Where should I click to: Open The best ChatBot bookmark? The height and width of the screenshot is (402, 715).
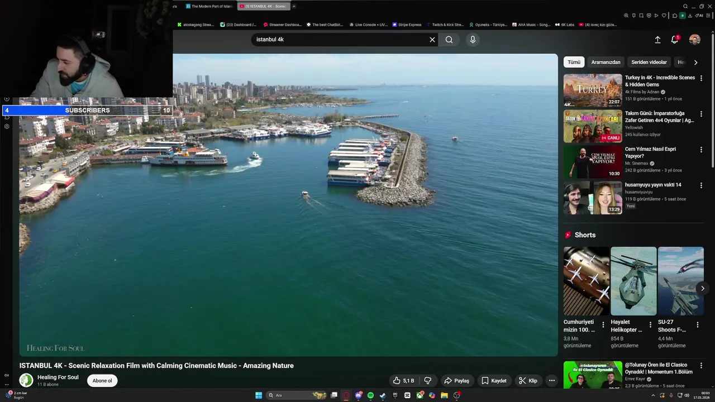324,25
